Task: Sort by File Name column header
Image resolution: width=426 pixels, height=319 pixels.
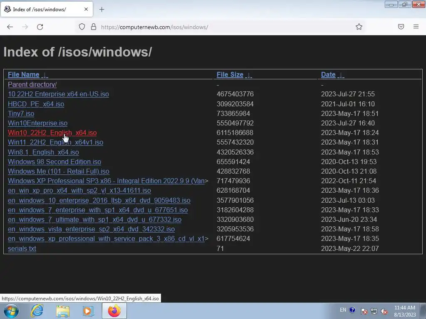Action: click(24, 75)
